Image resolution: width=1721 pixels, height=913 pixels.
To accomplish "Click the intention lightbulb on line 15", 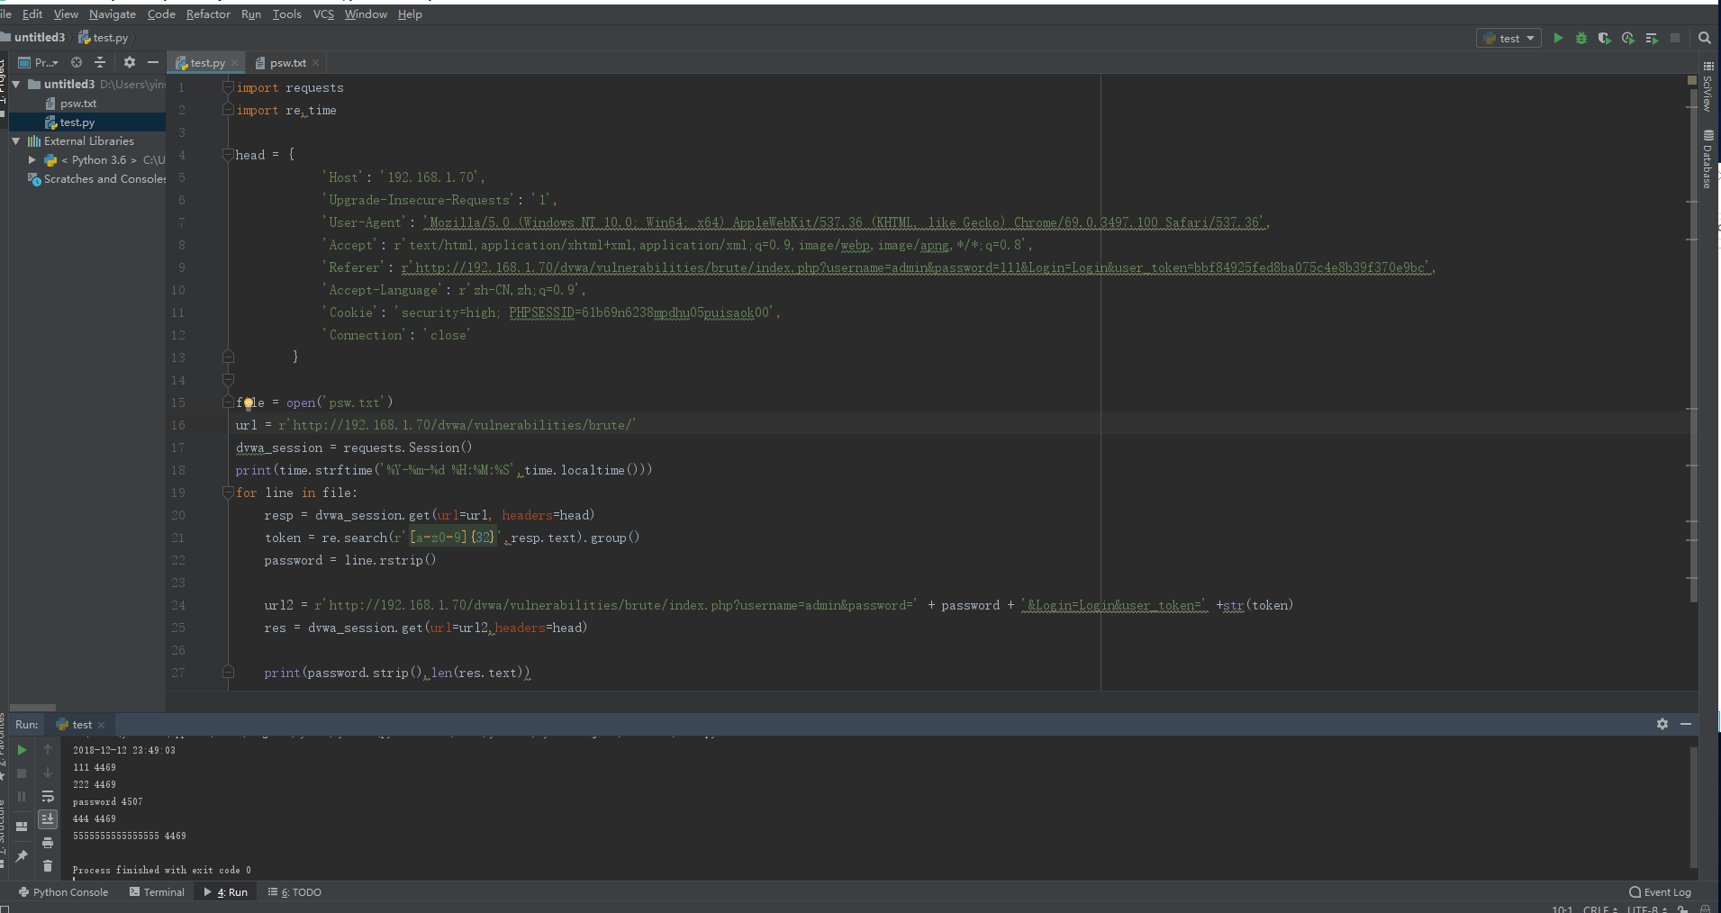I will pyautogui.click(x=249, y=402).
